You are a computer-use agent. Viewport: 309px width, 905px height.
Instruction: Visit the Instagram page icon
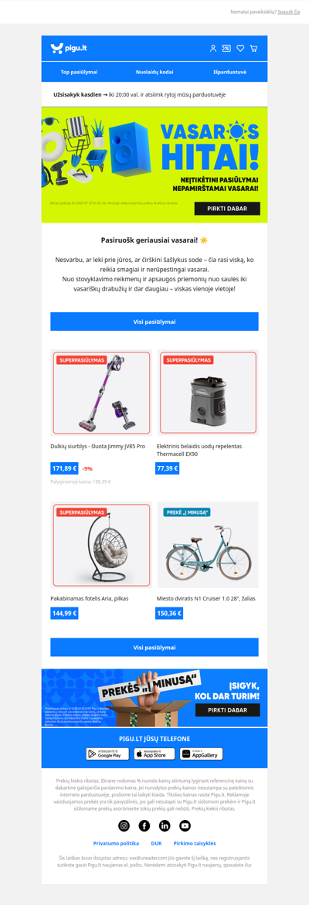pos(124,825)
